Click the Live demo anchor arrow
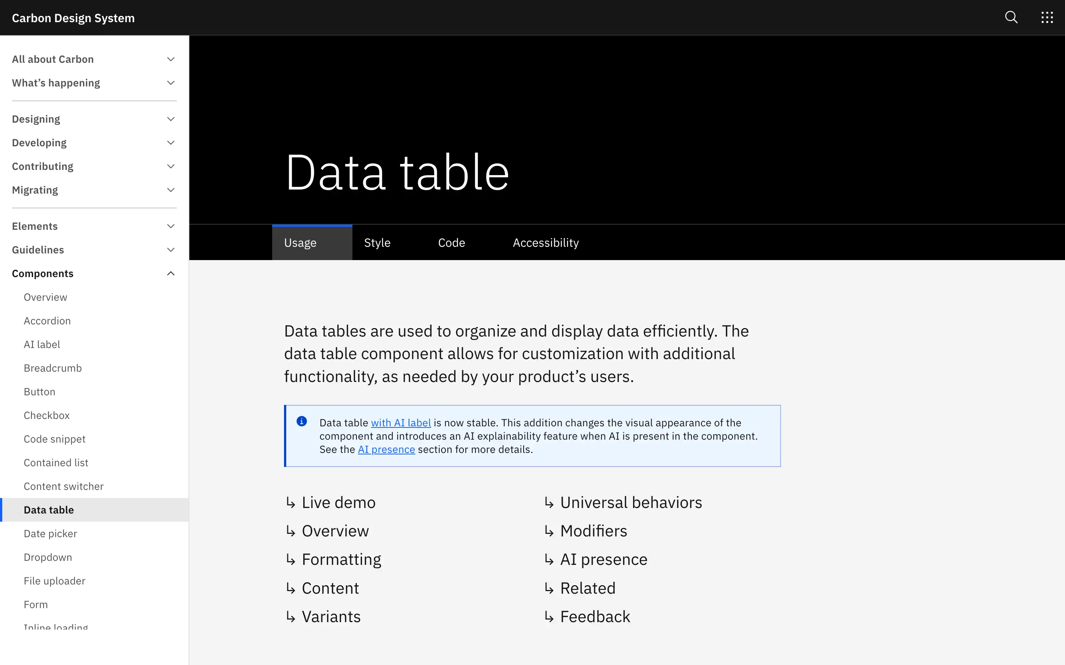The image size is (1065, 665). [291, 502]
